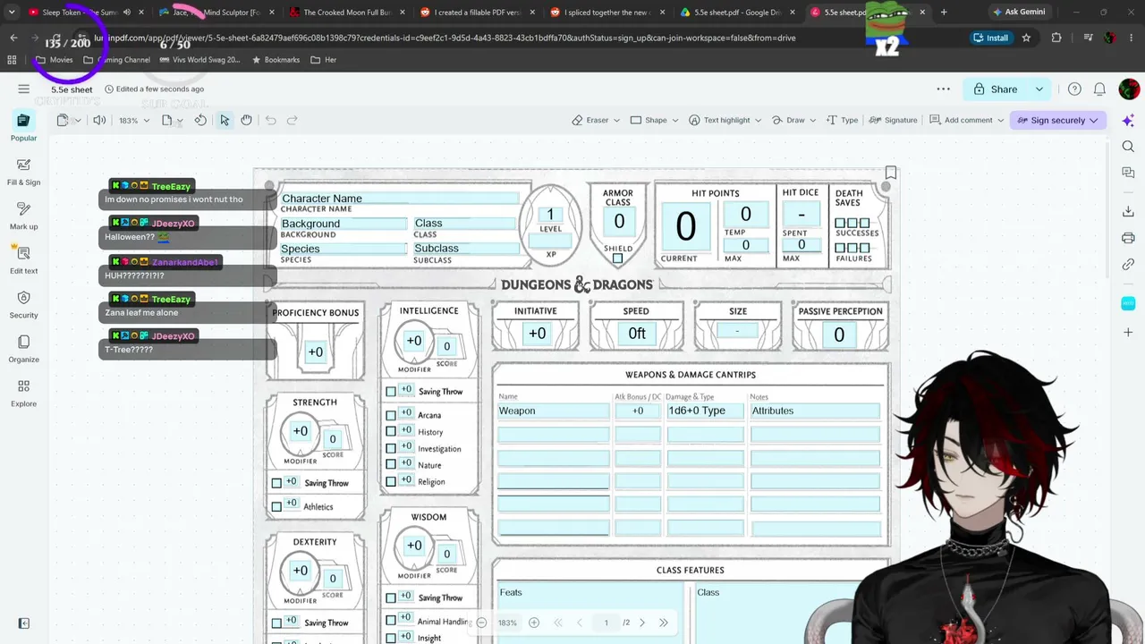This screenshot has width=1145, height=644.
Task: Open the Fill & Sign panel
Action: point(23,171)
